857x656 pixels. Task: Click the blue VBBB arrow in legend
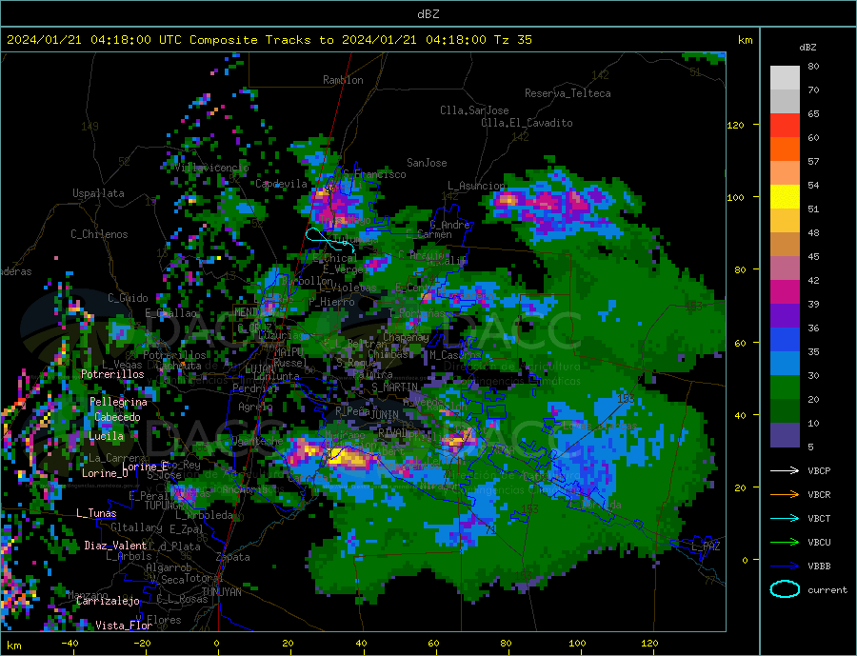[785, 566]
